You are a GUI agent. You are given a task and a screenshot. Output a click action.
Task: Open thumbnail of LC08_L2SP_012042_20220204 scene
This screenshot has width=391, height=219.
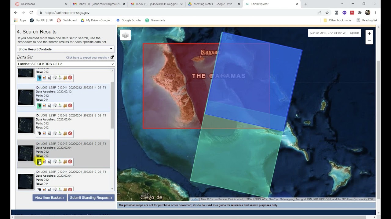click(x=26, y=125)
